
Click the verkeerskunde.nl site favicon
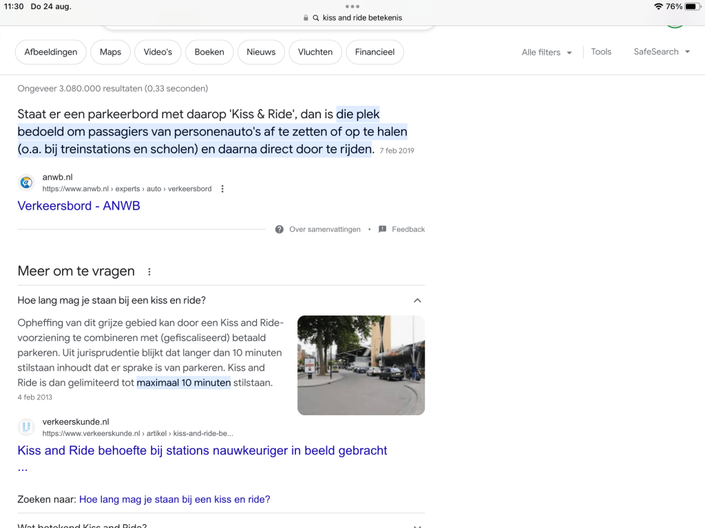coord(26,428)
